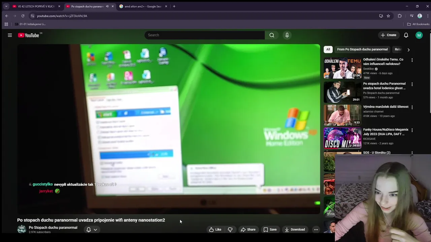Bookmark this page with the star
Screen dimensions: 431x242
point(388,16)
